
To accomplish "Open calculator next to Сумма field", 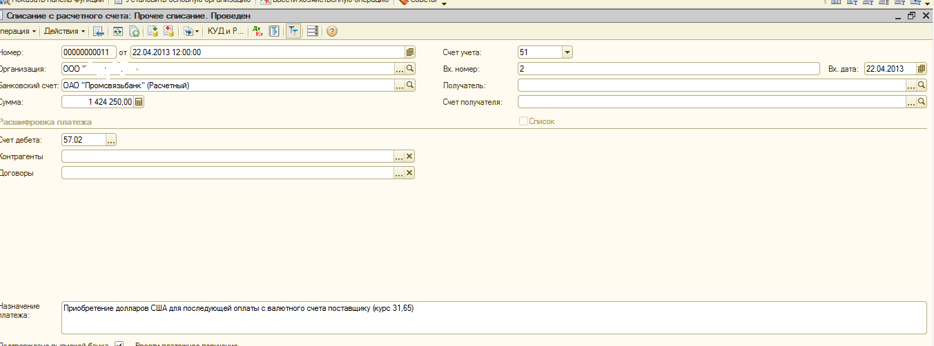I will click(139, 102).
